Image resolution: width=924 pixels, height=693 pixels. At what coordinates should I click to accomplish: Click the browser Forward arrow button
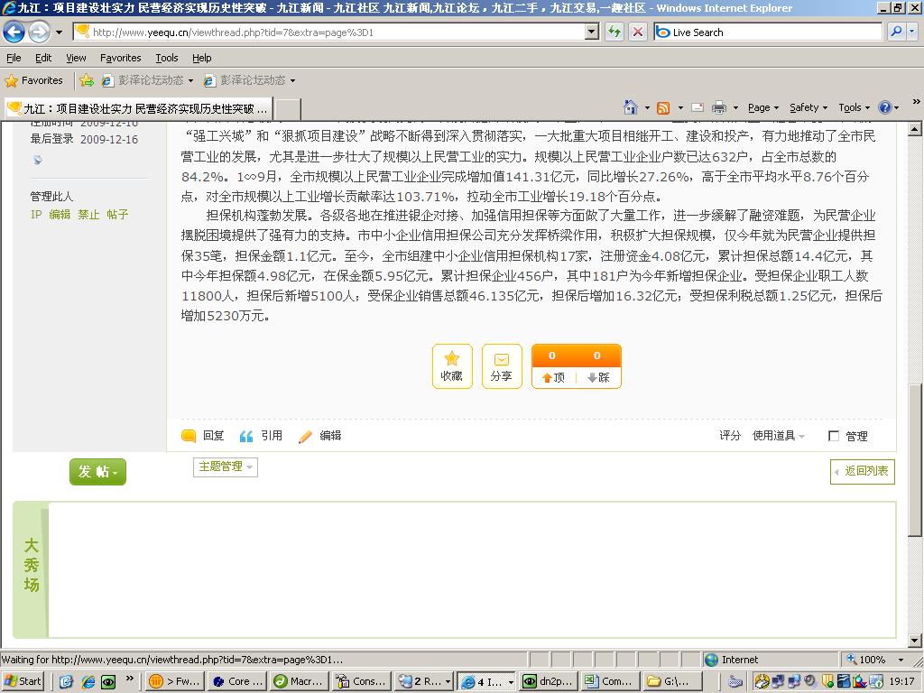tap(39, 32)
